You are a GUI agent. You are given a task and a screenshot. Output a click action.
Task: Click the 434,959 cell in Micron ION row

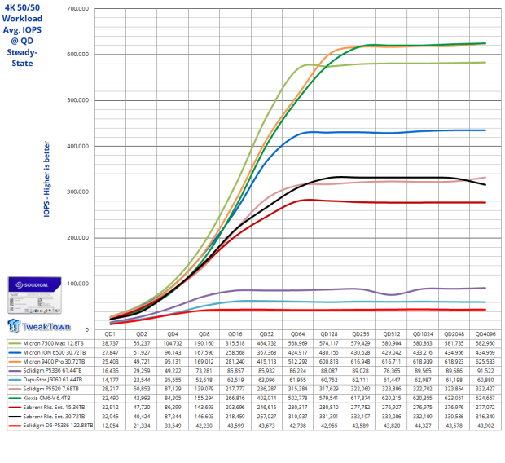(485, 352)
